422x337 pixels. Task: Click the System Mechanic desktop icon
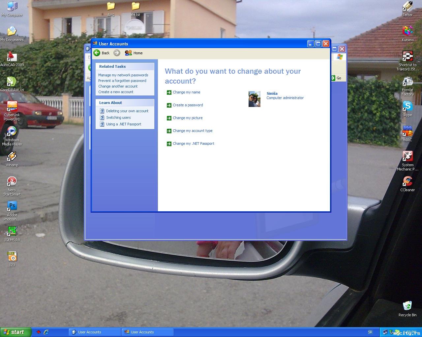click(x=407, y=161)
